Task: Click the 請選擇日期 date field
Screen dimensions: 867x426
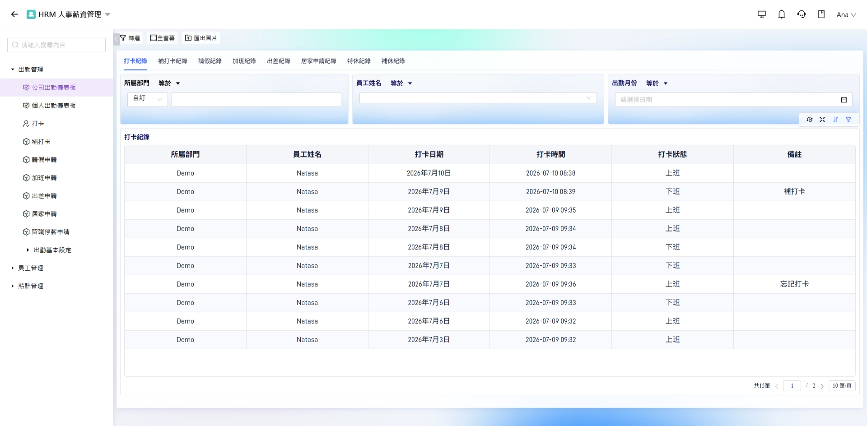Action: click(x=734, y=100)
